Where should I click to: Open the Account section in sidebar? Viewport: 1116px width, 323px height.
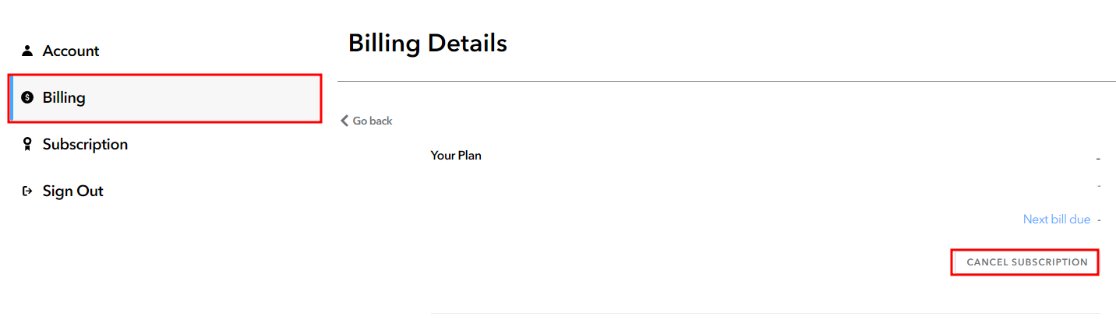pyautogui.click(x=71, y=51)
